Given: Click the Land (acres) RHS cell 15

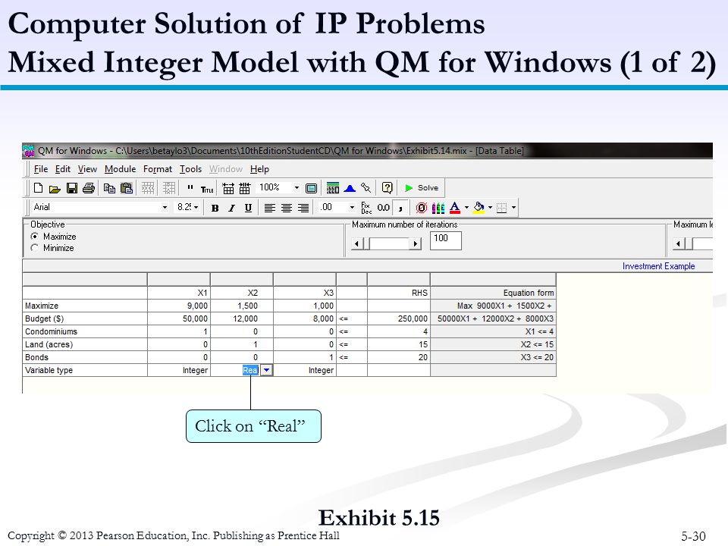Looking at the screenshot, I should 399,344.
